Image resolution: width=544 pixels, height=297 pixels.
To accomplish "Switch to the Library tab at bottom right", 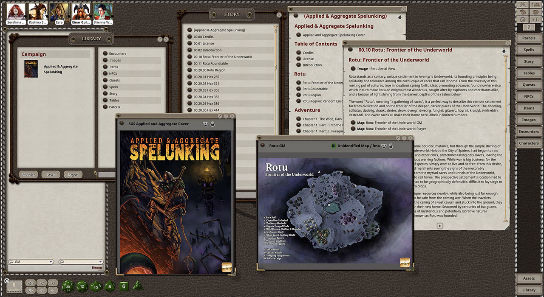I will (529, 290).
